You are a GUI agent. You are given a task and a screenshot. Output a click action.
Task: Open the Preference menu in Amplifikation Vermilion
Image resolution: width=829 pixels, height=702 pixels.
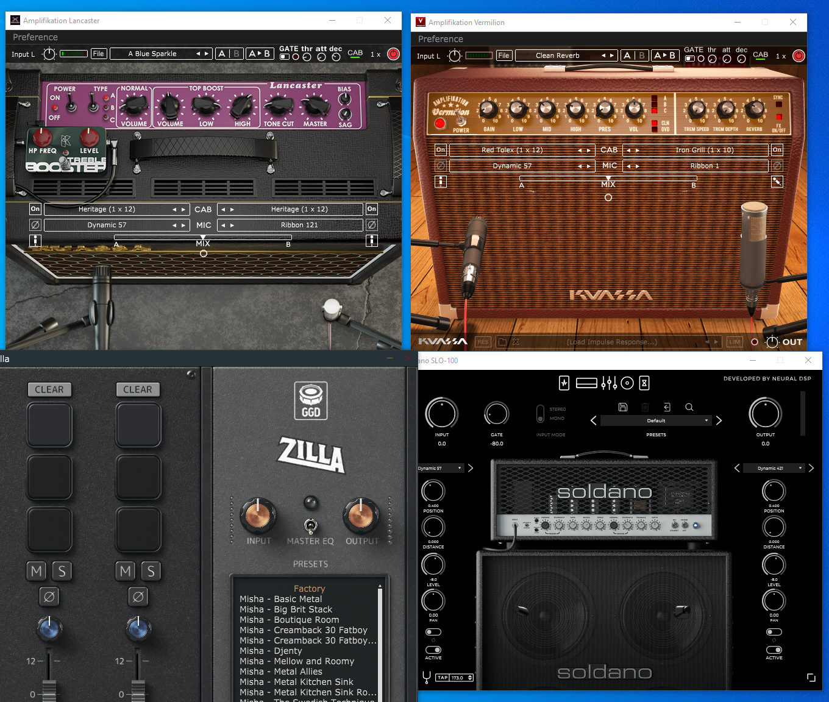coord(441,39)
